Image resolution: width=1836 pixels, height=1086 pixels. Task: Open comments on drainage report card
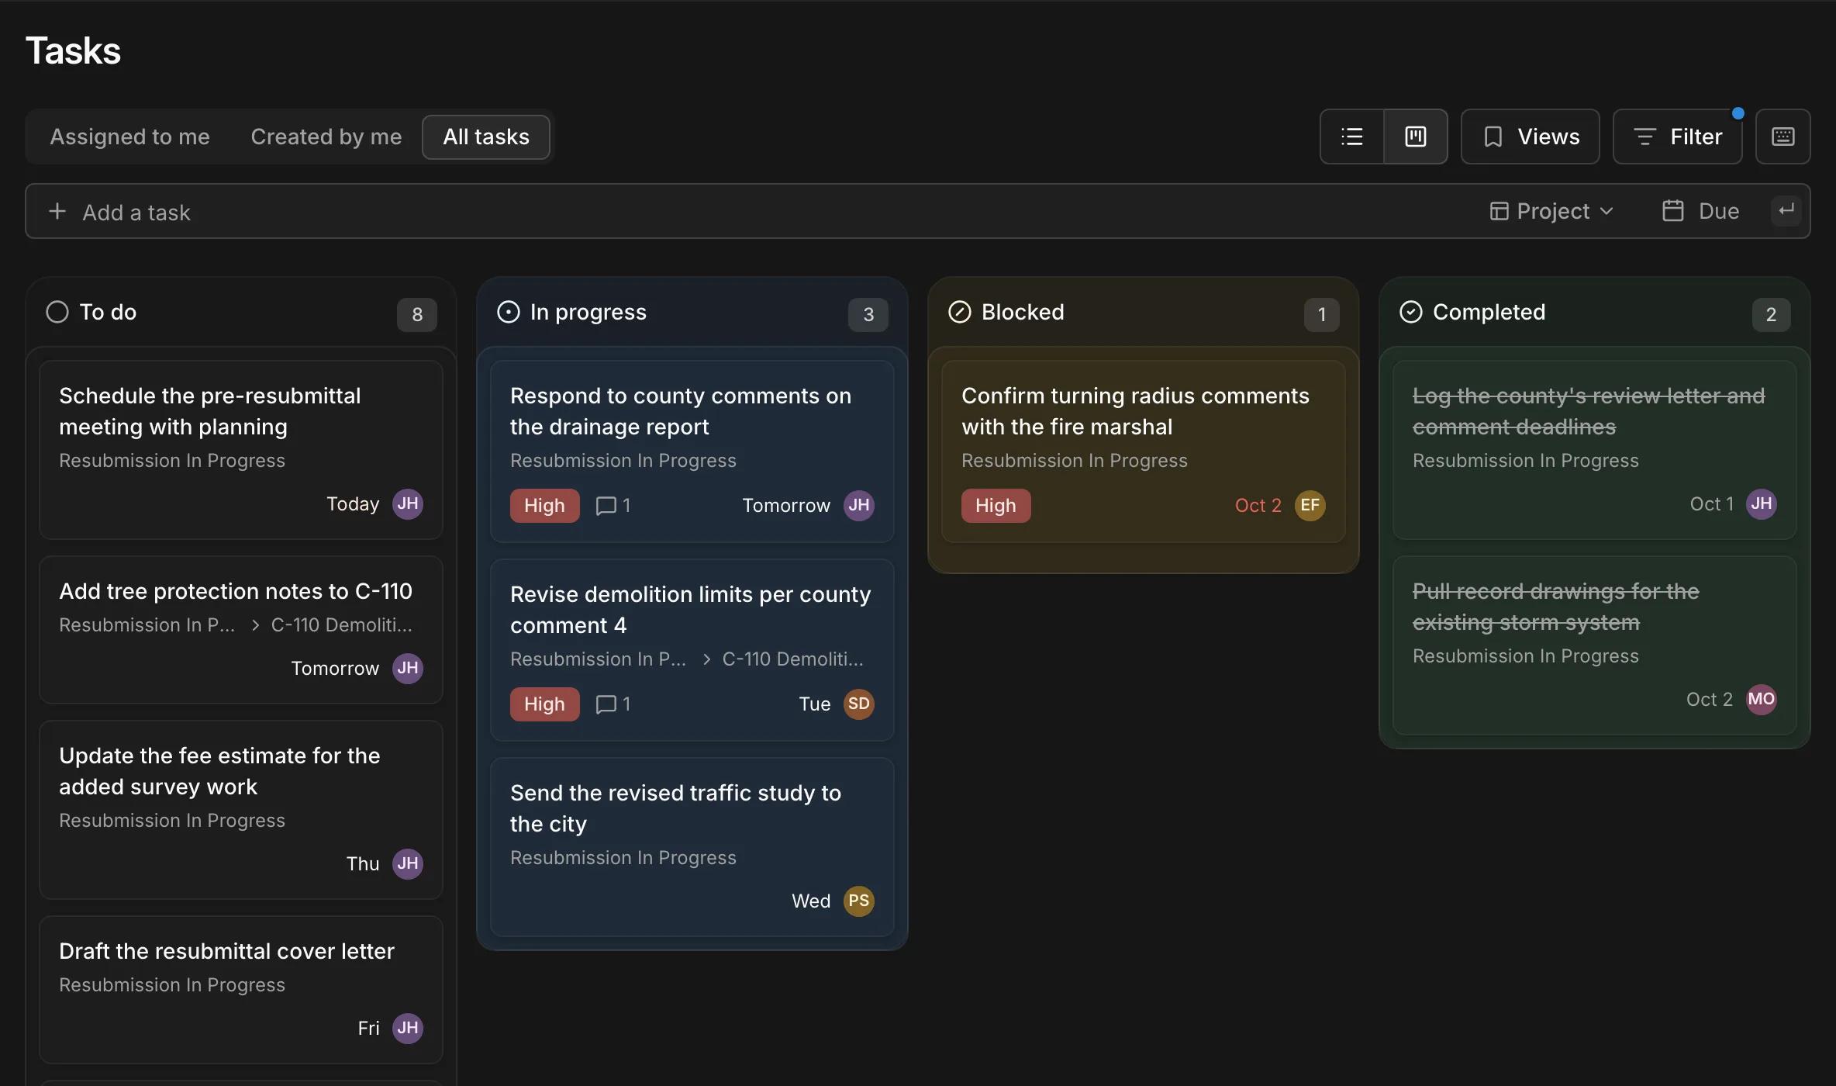pos(613,506)
